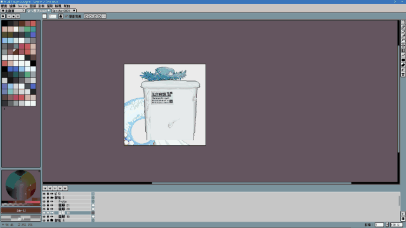This screenshot has width=406, height=228.
Task: Select the filled Rectangle shape tool
Action: (x=403, y=60)
